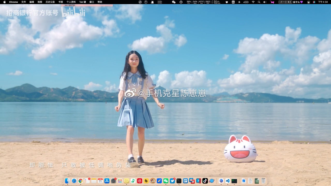Viewport: 331px width, 186px height.
Task: Launch TikTok from the Dock
Action: [205, 181]
